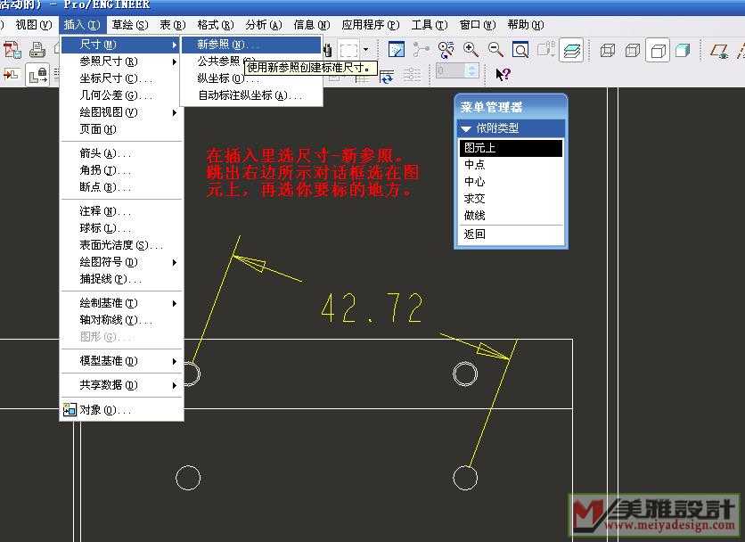Open the 视图(V) menu
Screen dimensions: 745x542
[x=33, y=25]
